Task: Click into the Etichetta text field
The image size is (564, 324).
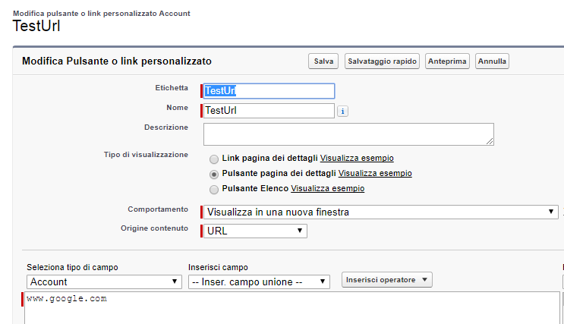Action: [x=269, y=91]
